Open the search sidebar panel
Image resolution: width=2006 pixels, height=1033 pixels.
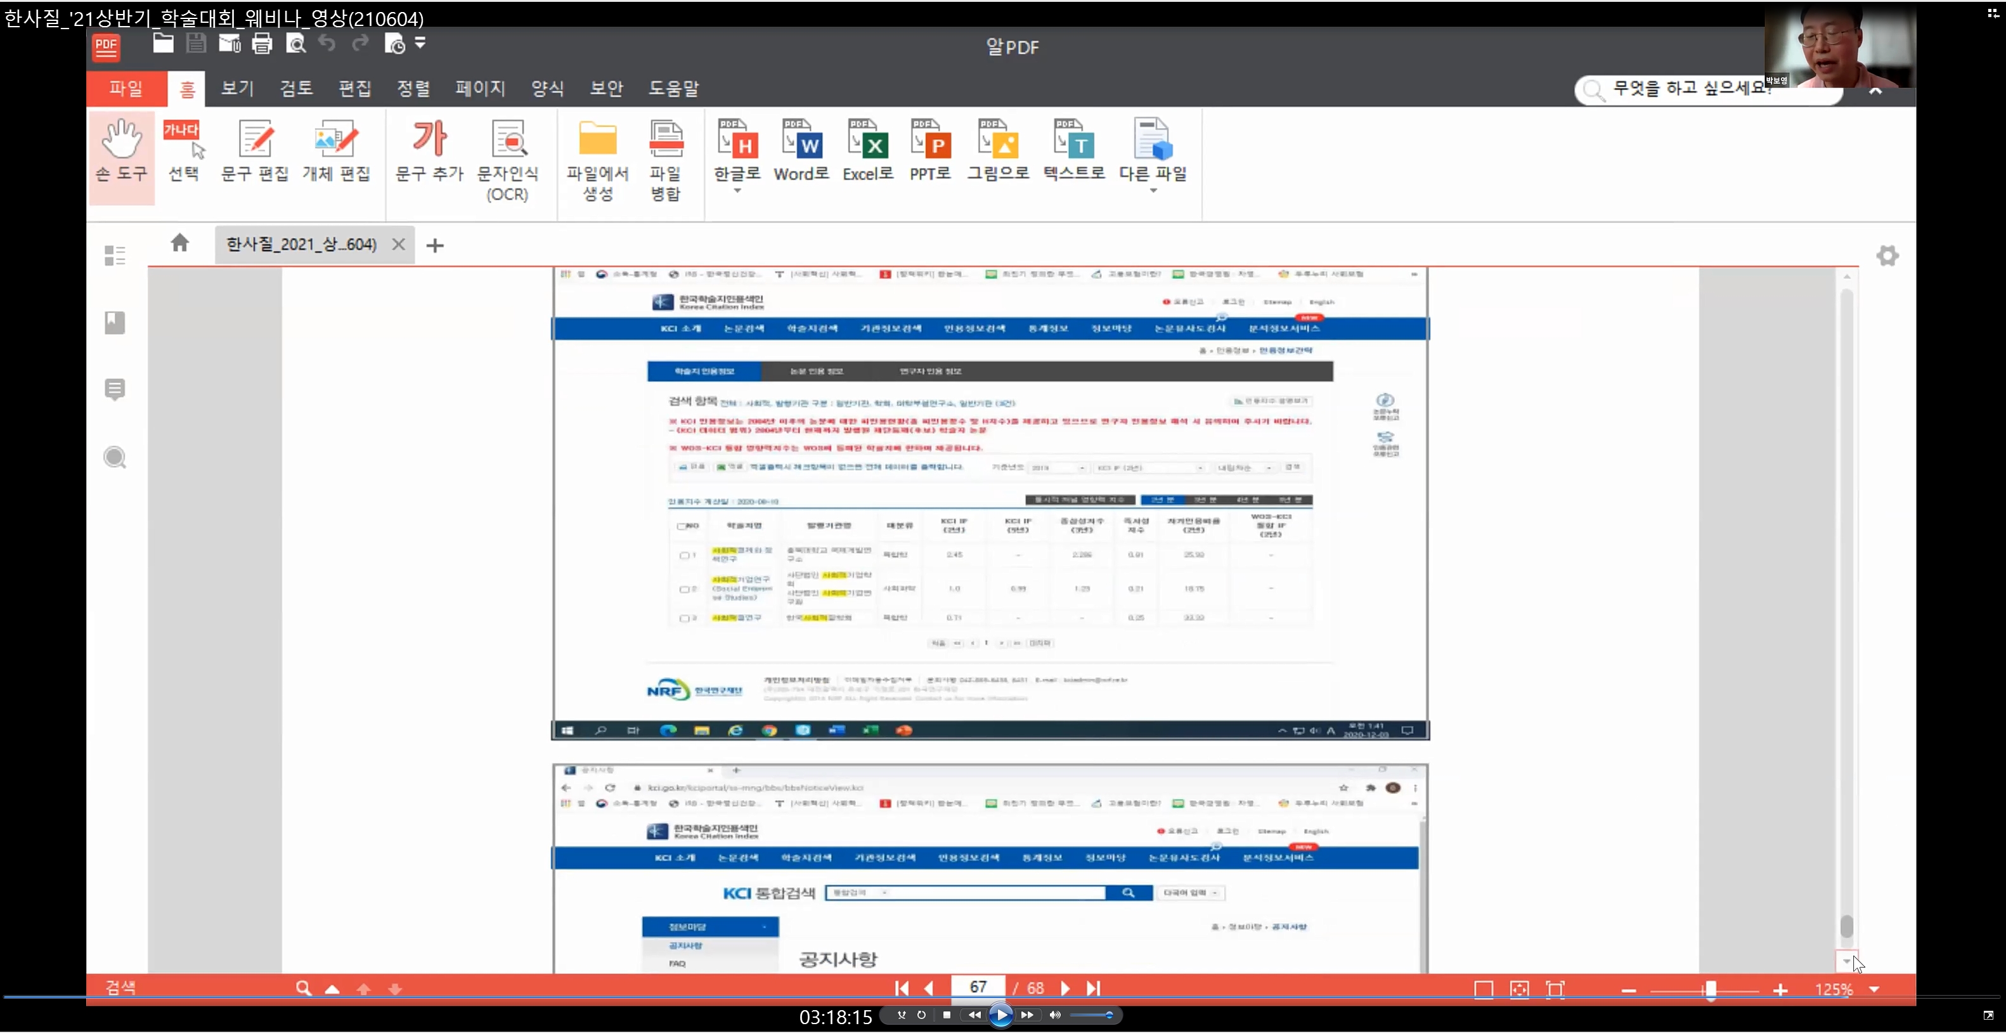coord(115,457)
